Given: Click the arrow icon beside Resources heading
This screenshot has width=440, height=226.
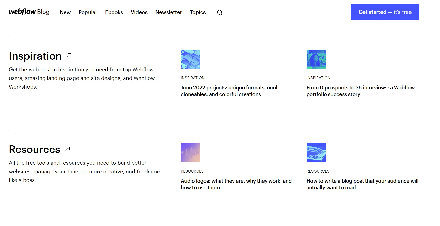Looking at the screenshot, I should [x=67, y=149].
